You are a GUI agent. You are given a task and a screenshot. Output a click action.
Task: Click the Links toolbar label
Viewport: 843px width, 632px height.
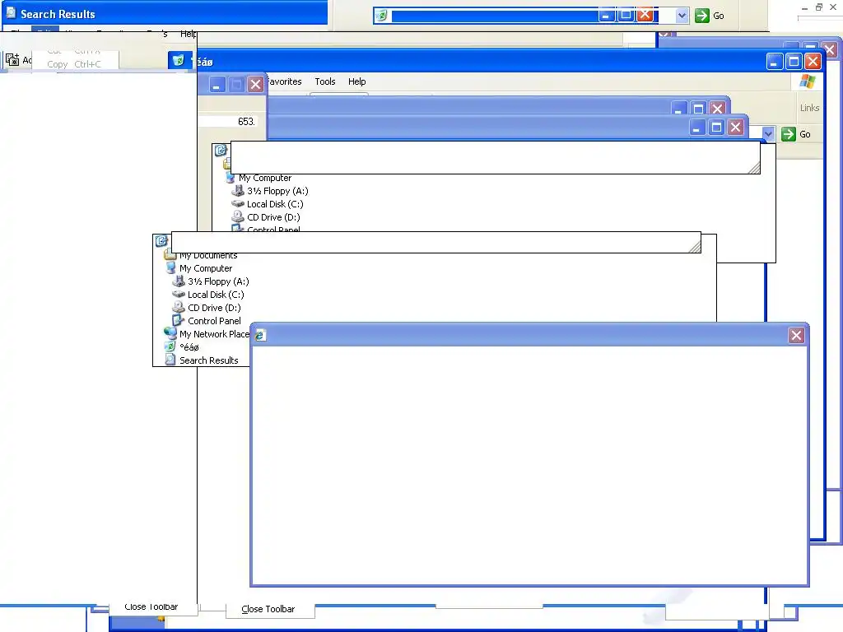coord(809,108)
